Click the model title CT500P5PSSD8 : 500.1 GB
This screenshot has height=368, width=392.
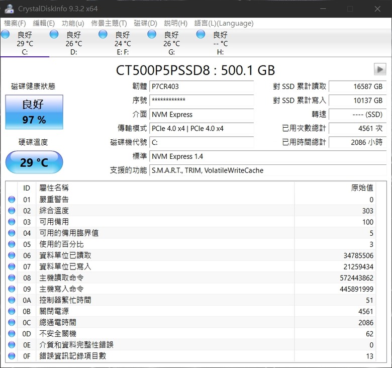point(195,70)
